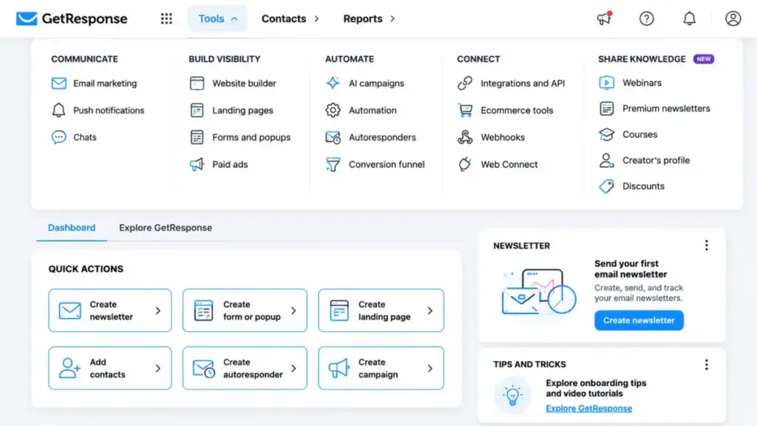The image size is (757, 426).
Task: Click Create campaign quick action
Action: [381, 368]
